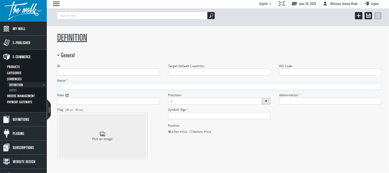Click the Subscriptions menu label

pos(23,147)
